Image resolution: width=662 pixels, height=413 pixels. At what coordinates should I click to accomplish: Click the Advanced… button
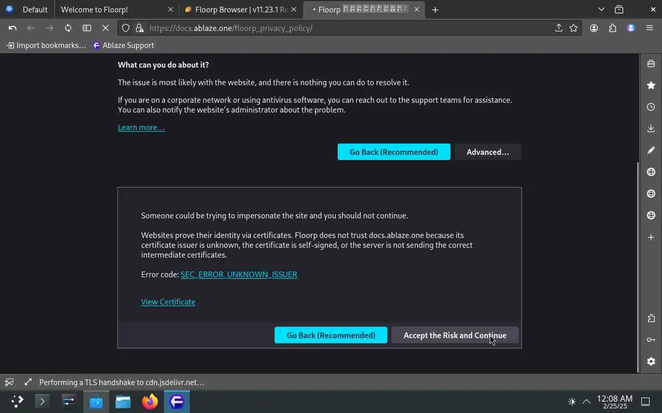coord(488,152)
